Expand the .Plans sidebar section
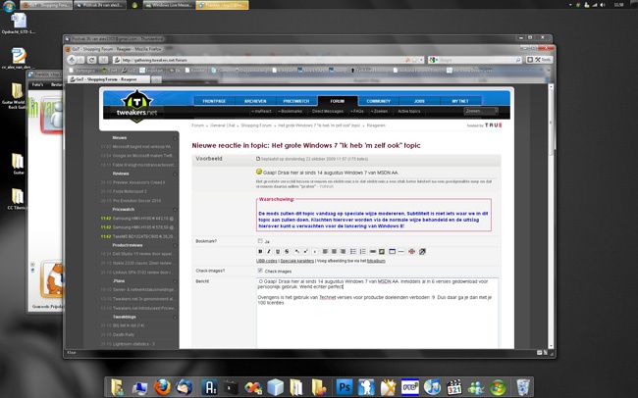This screenshot has height=398, width=638. [175, 281]
